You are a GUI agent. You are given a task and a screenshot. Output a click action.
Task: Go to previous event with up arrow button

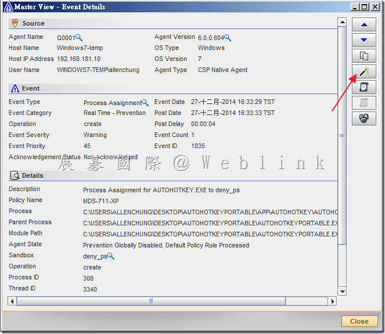[x=364, y=24]
